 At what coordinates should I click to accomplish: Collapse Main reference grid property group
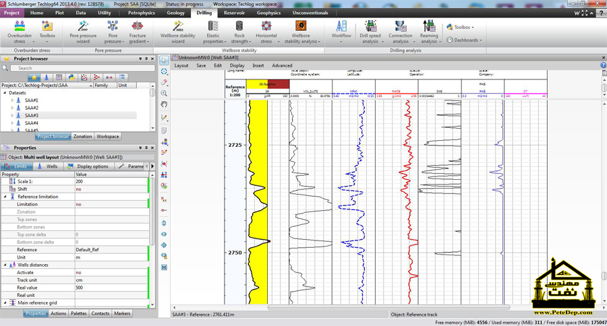tap(5, 303)
